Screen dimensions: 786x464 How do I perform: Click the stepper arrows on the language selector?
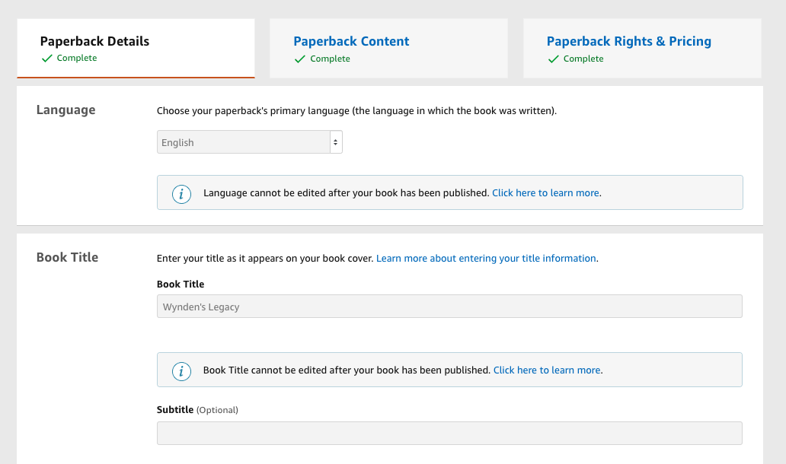[x=335, y=141]
